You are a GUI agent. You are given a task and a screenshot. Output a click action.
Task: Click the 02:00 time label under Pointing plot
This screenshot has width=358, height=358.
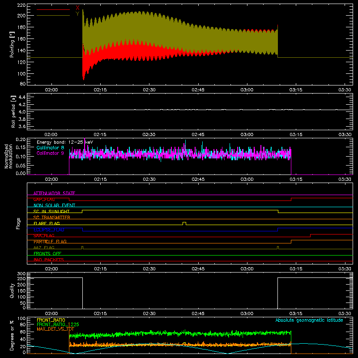[x=51, y=90]
